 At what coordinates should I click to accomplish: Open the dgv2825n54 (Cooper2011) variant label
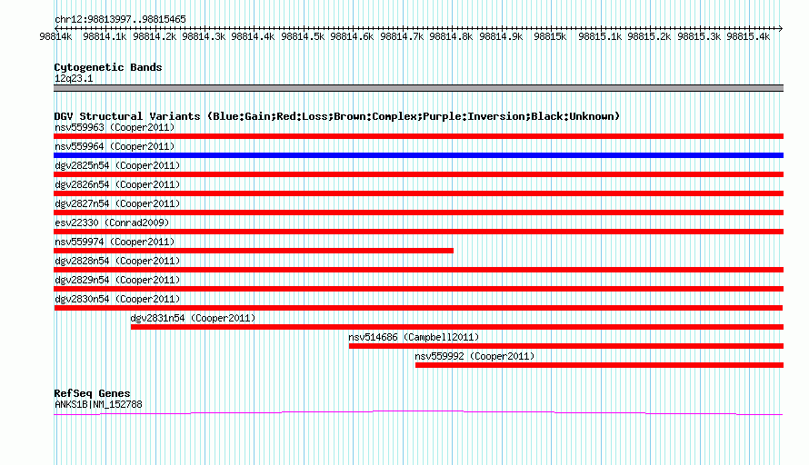click(x=117, y=165)
